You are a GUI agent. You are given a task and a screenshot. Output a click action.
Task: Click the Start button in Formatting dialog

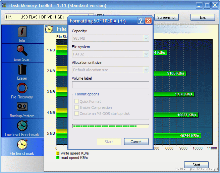tap(109, 142)
